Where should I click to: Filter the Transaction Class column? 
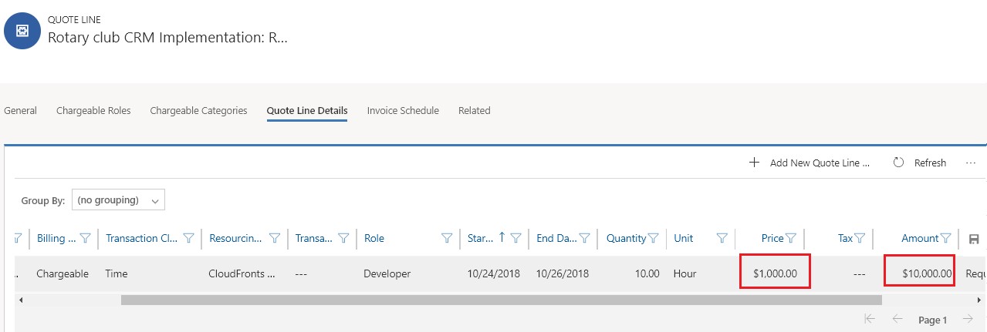click(x=188, y=239)
